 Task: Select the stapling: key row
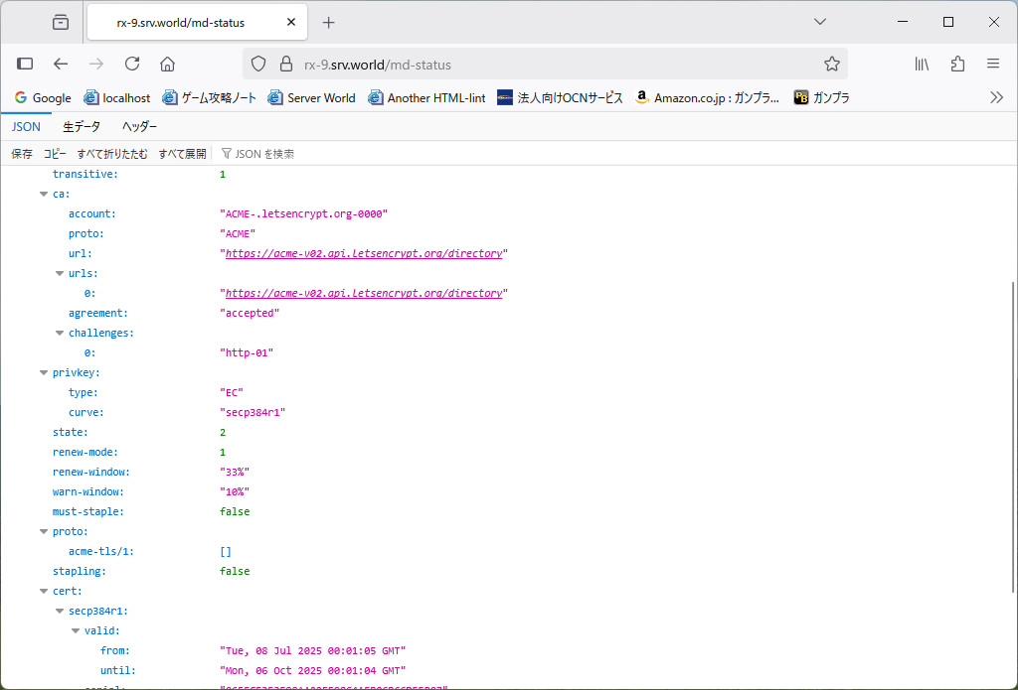(x=80, y=571)
